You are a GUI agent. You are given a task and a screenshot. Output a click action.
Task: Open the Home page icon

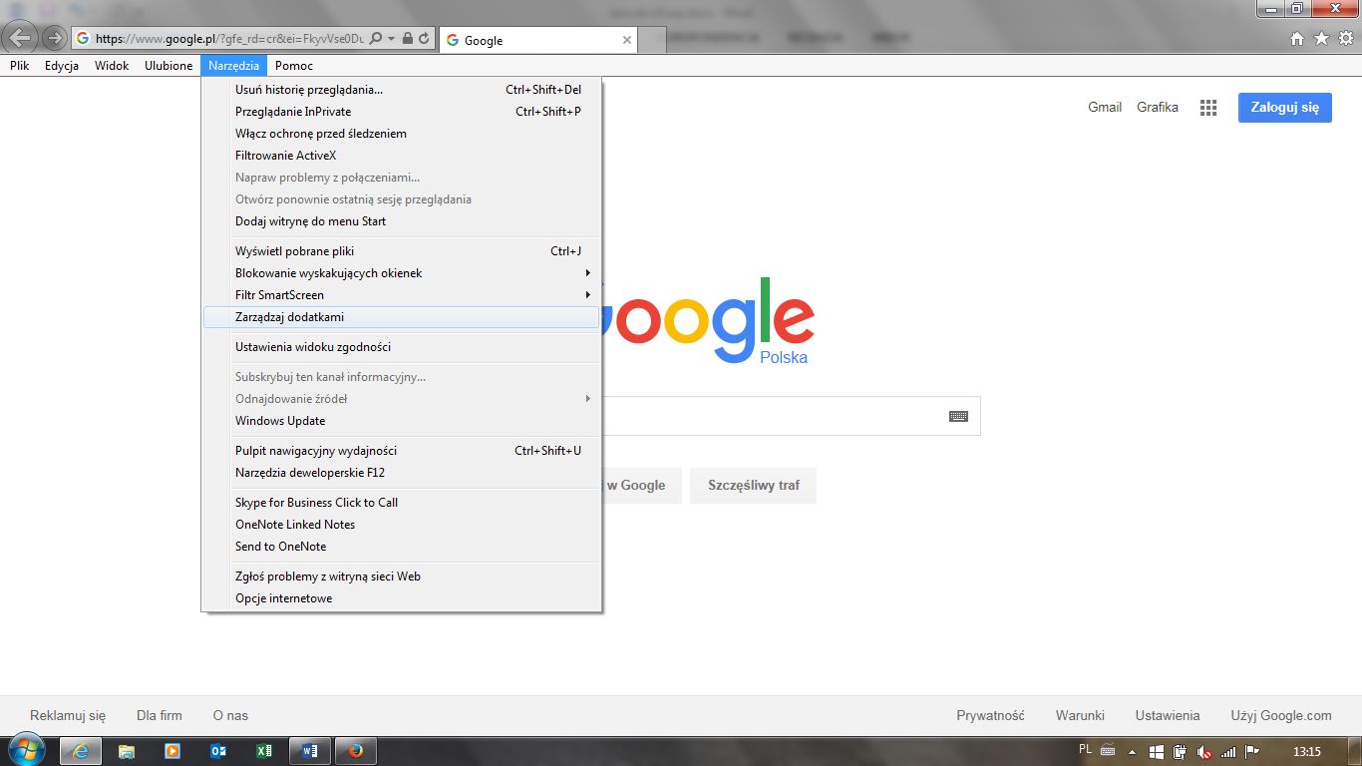pos(1297,39)
